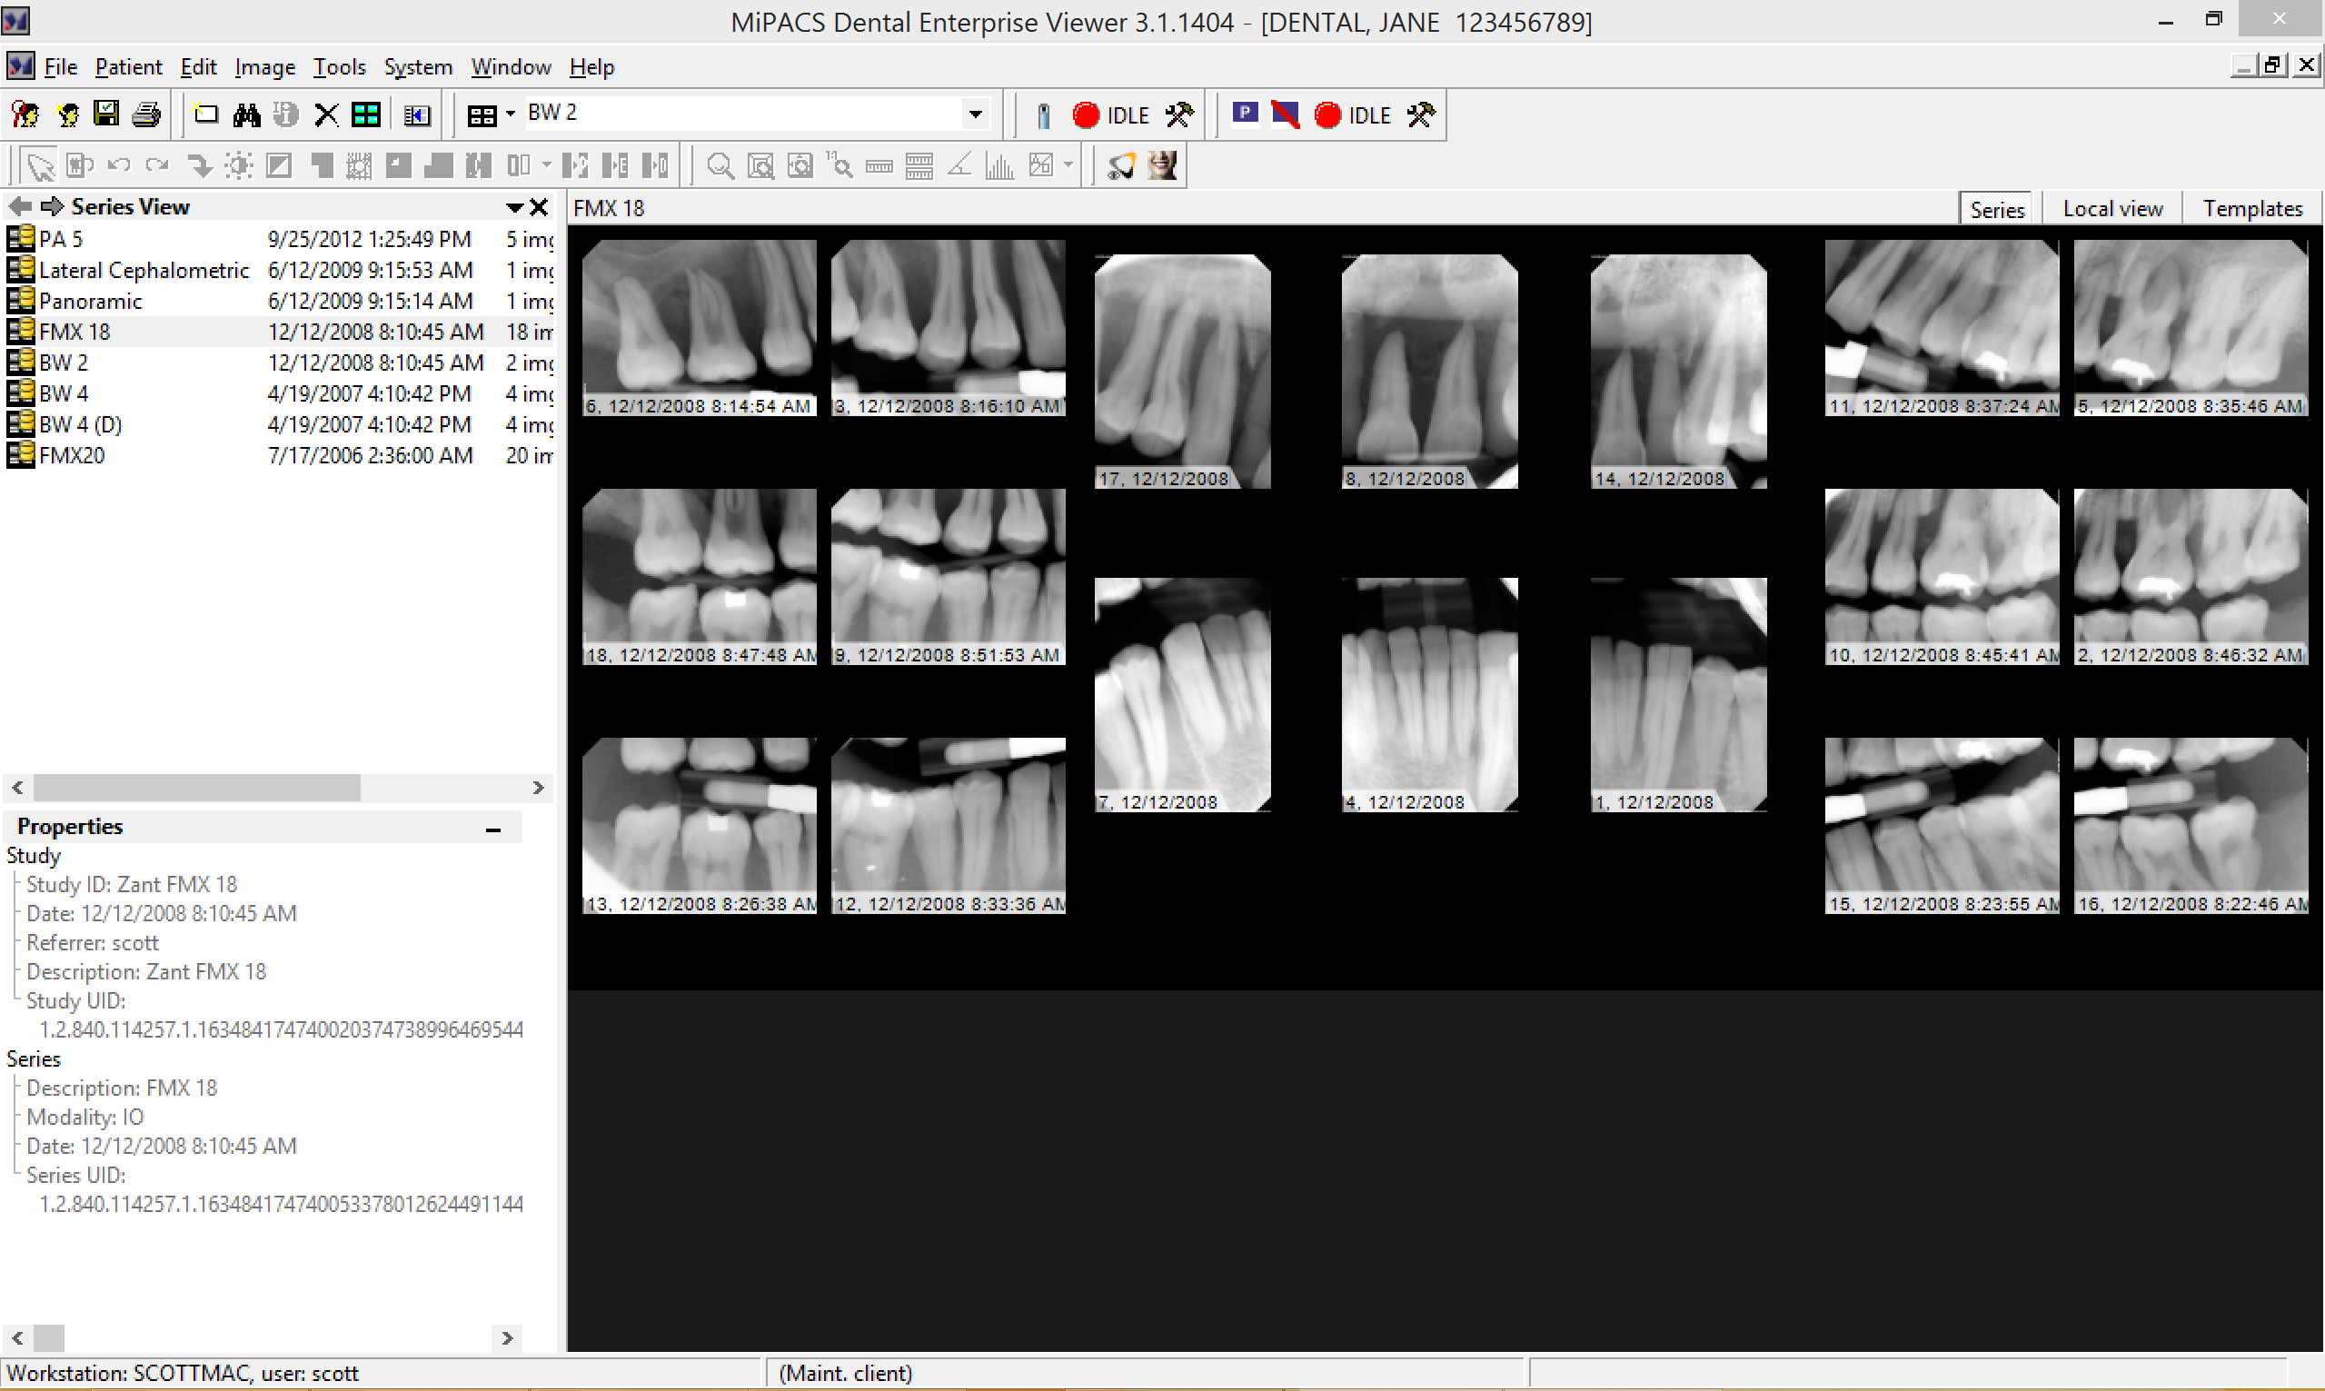This screenshot has height=1391, width=2325.
Task: Click the new blank window icon
Action: pyautogui.click(x=206, y=115)
